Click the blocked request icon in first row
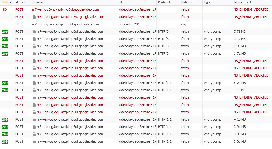This screenshot has height=149, width=272. tap(5, 9)
